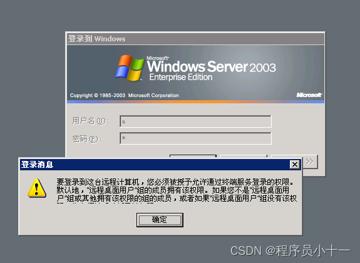
Task: Close the 登录消息 dialog with X
Action: (295, 165)
